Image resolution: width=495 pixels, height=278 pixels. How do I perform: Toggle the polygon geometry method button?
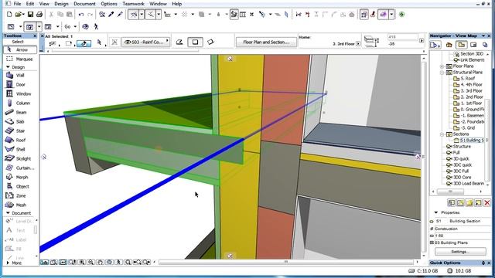pos(179,42)
